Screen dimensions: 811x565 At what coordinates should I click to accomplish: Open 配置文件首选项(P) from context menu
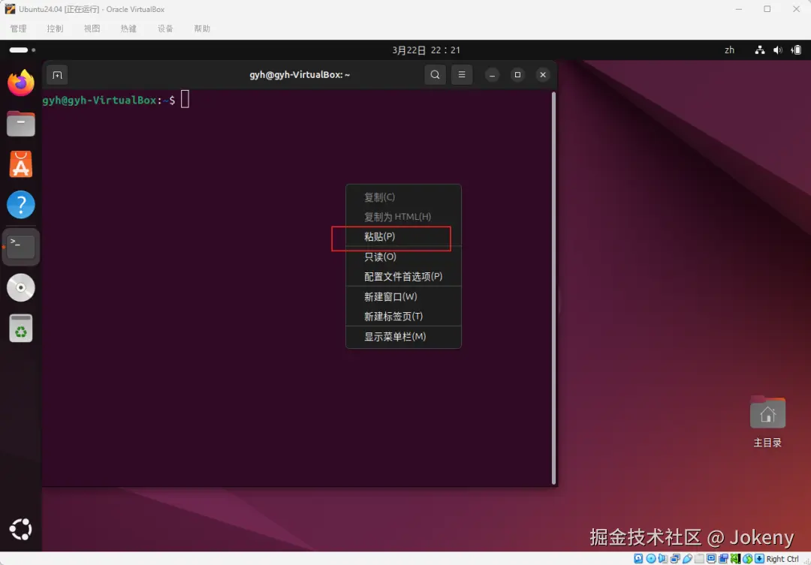tap(403, 277)
